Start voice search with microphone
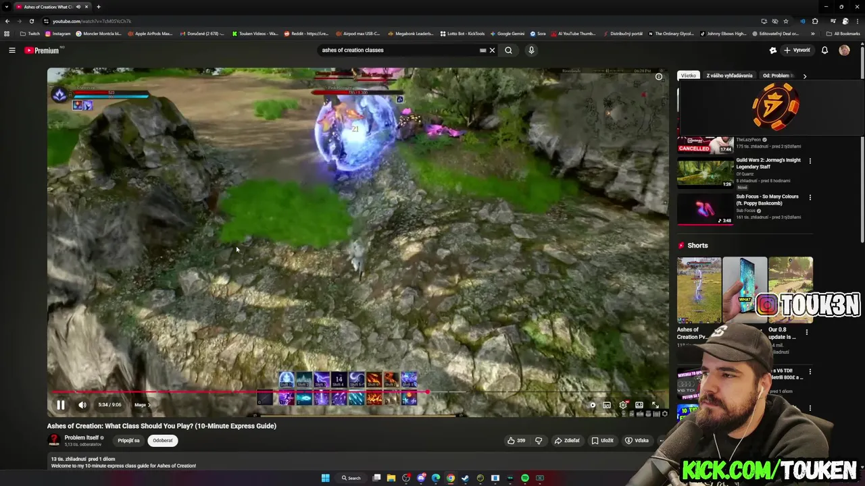This screenshot has width=865, height=486. [x=531, y=50]
